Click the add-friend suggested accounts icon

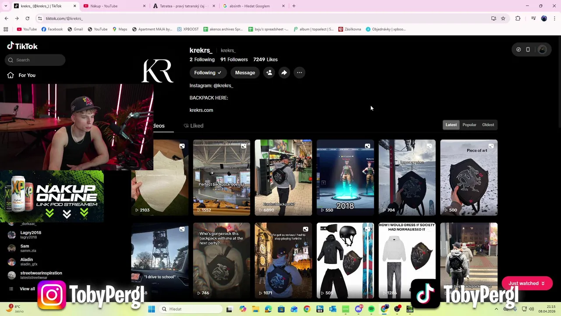click(x=269, y=72)
